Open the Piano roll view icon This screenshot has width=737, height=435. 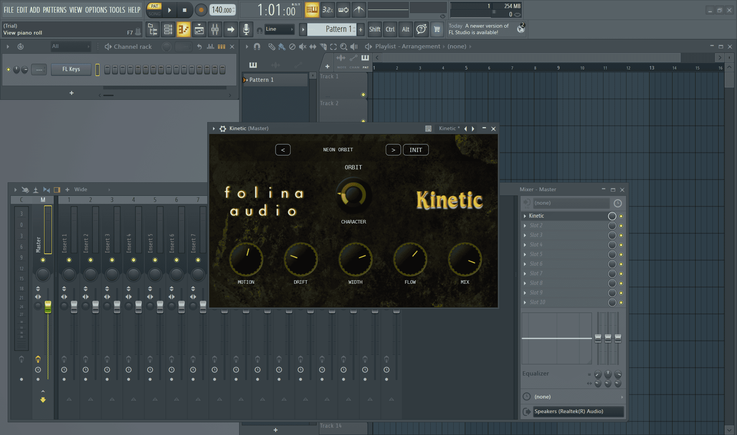click(x=183, y=29)
